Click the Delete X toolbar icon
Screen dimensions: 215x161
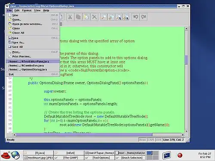pyautogui.click(x=94, y=17)
